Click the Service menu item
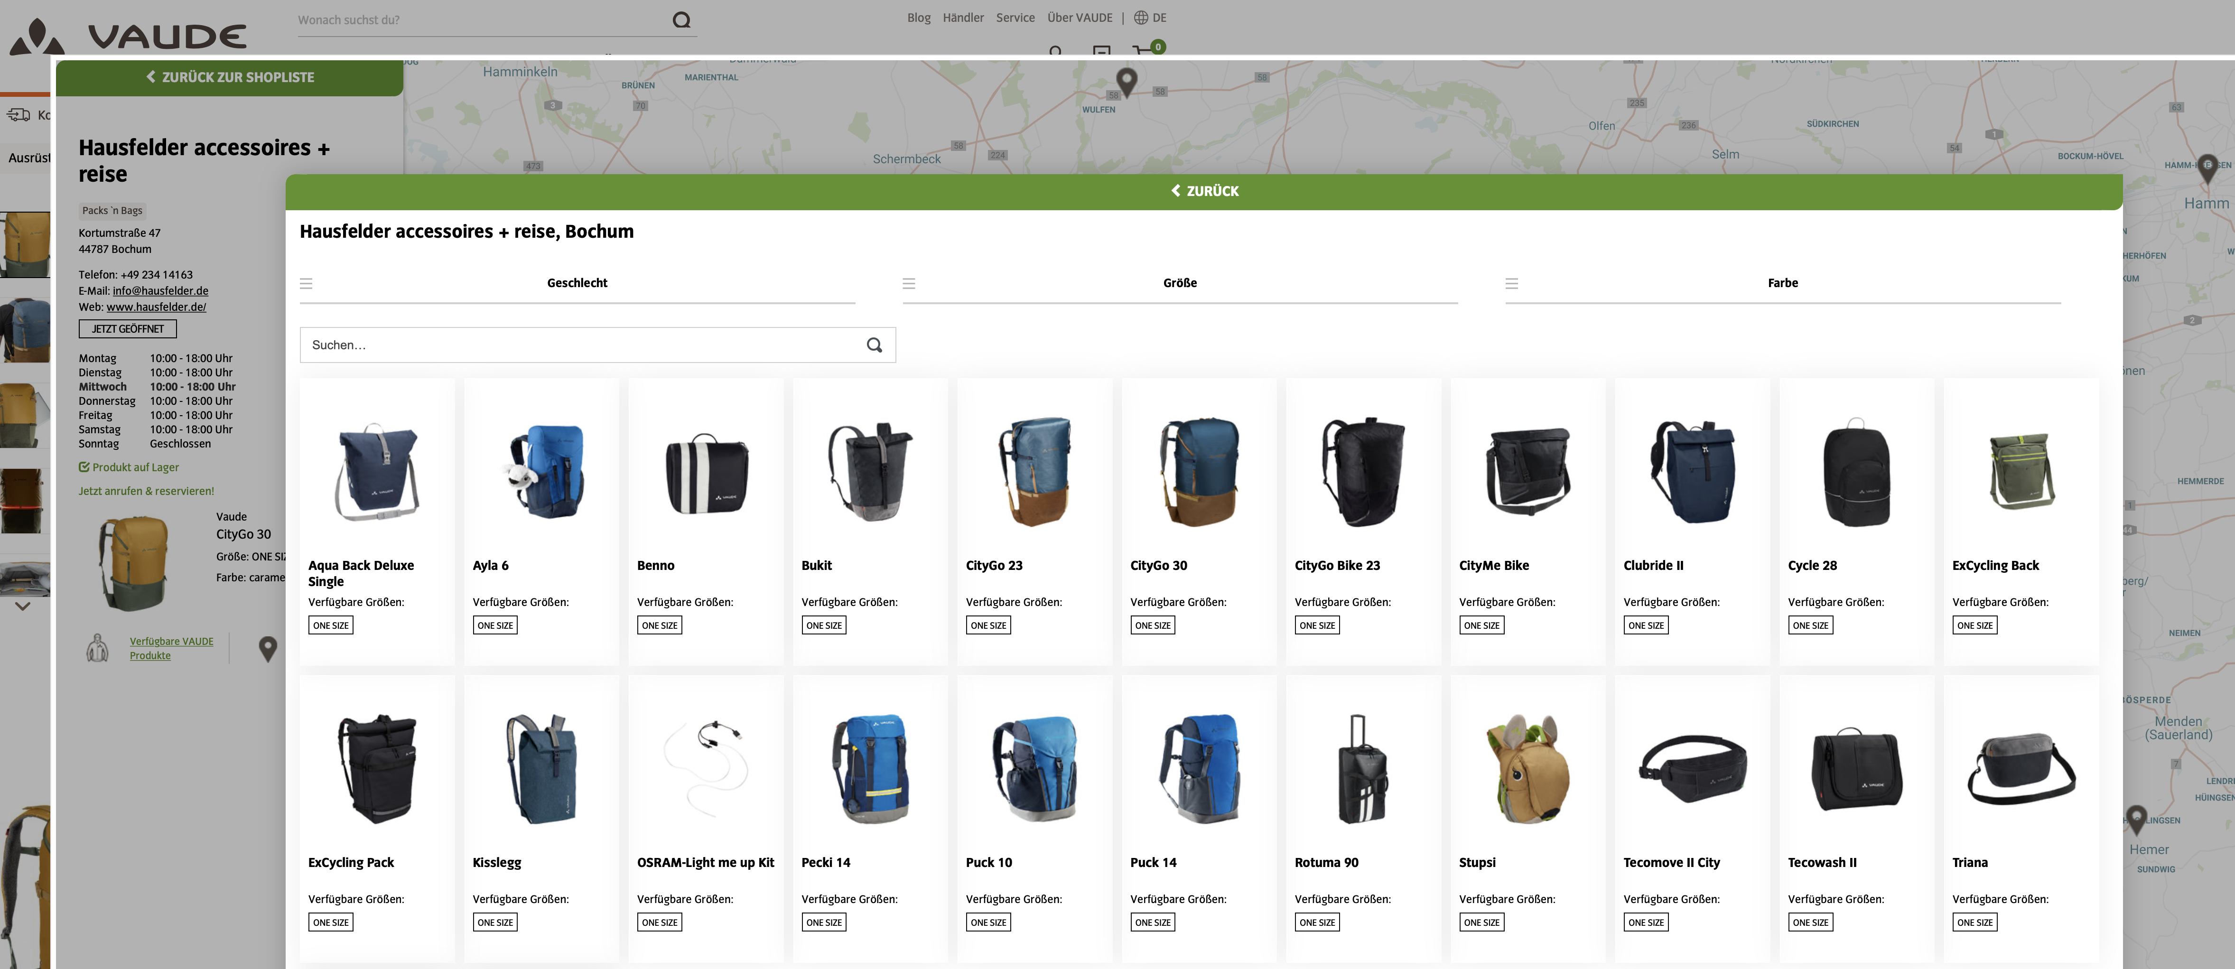 [1015, 18]
